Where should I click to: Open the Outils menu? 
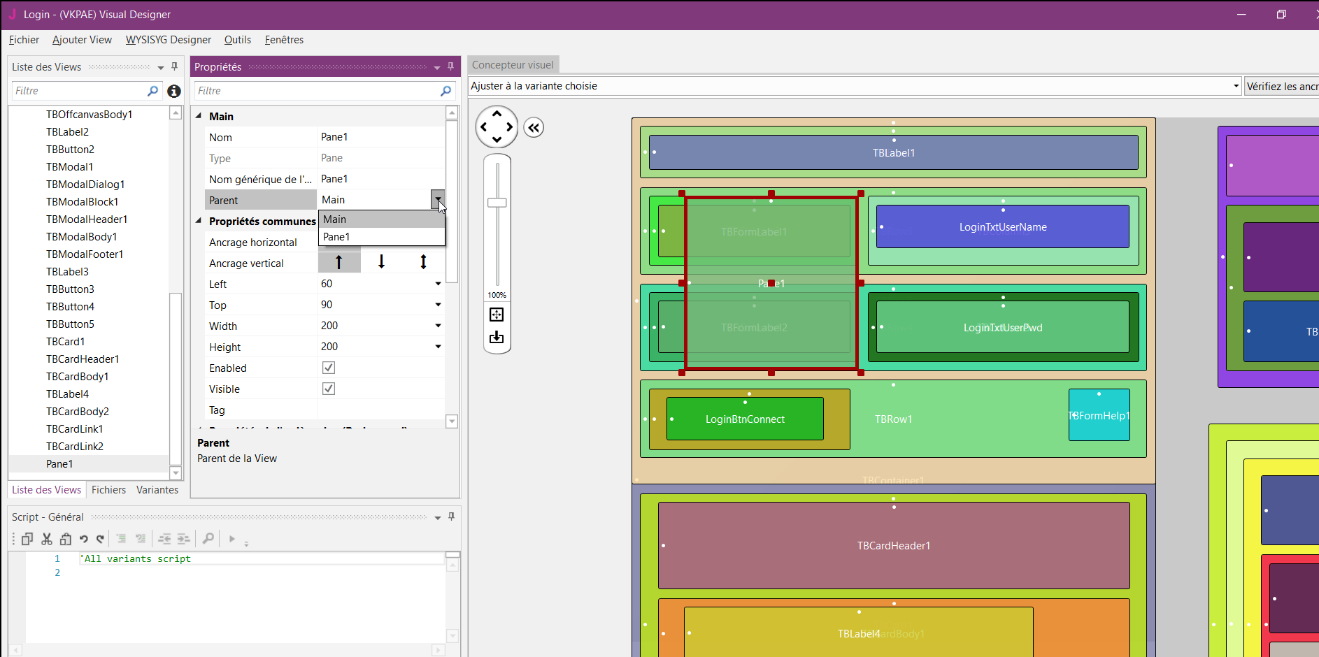(x=237, y=40)
